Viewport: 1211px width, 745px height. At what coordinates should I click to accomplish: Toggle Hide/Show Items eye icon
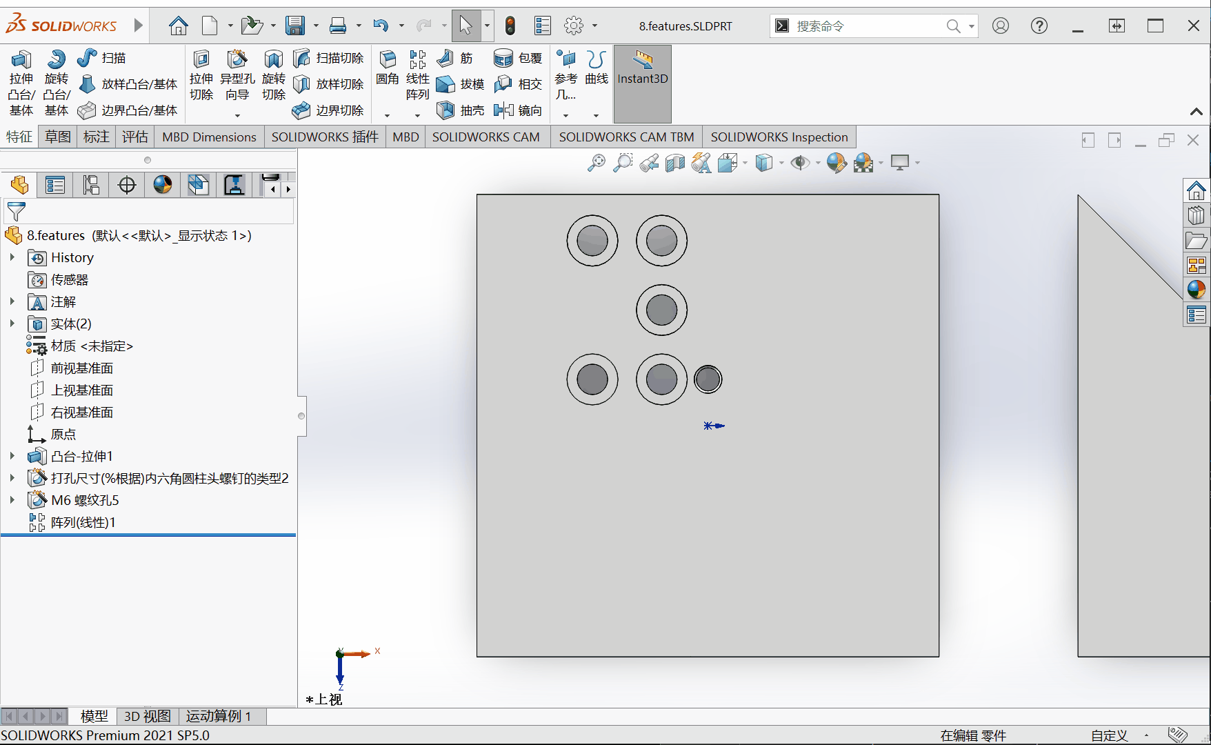[800, 163]
